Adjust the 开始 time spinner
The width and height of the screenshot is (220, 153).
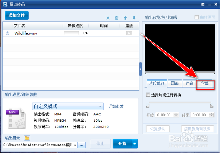pyautogui.click(x=176, y=115)
